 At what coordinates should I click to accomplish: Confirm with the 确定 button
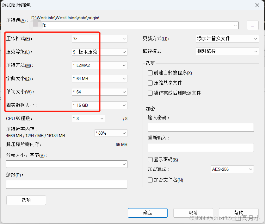coord(148,213)
